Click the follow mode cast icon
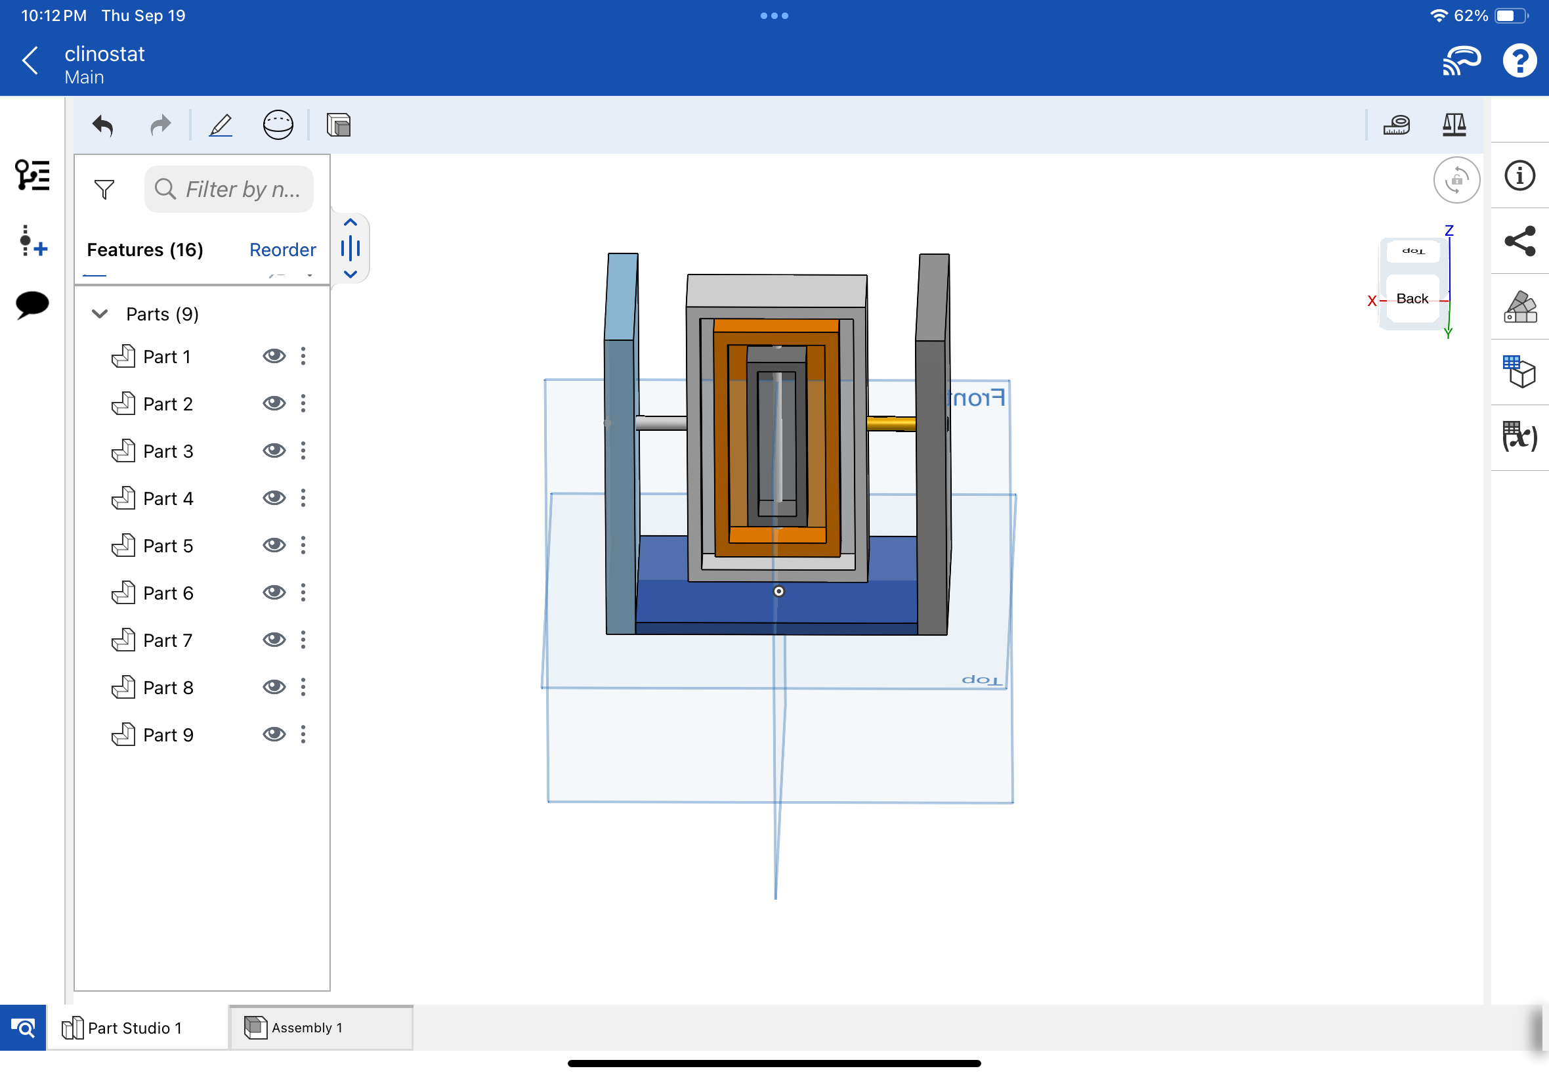1549x1077 pixels. [x=1460, y=62]
